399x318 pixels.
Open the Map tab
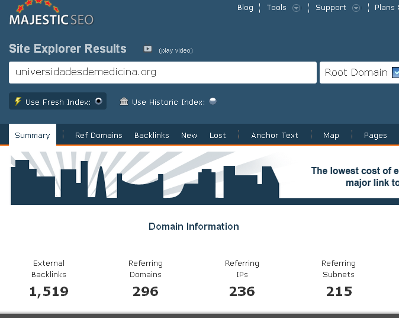pos(331,136)
